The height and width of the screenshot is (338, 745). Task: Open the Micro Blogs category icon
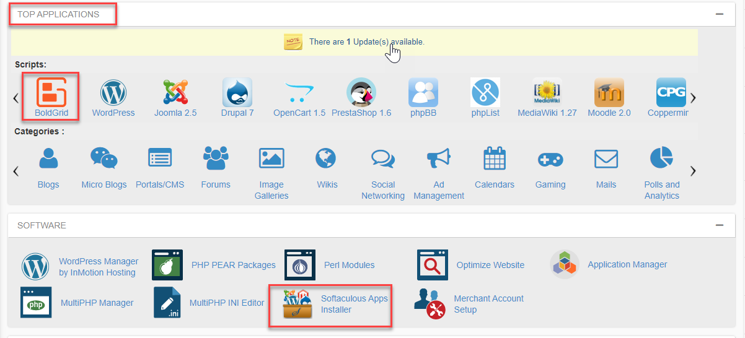click(104, 158)
